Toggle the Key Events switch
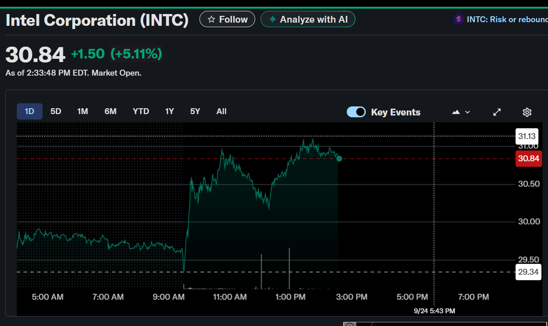Image resolution: width=548 pixels, height=326 pixels. click(x=356, y=112)
